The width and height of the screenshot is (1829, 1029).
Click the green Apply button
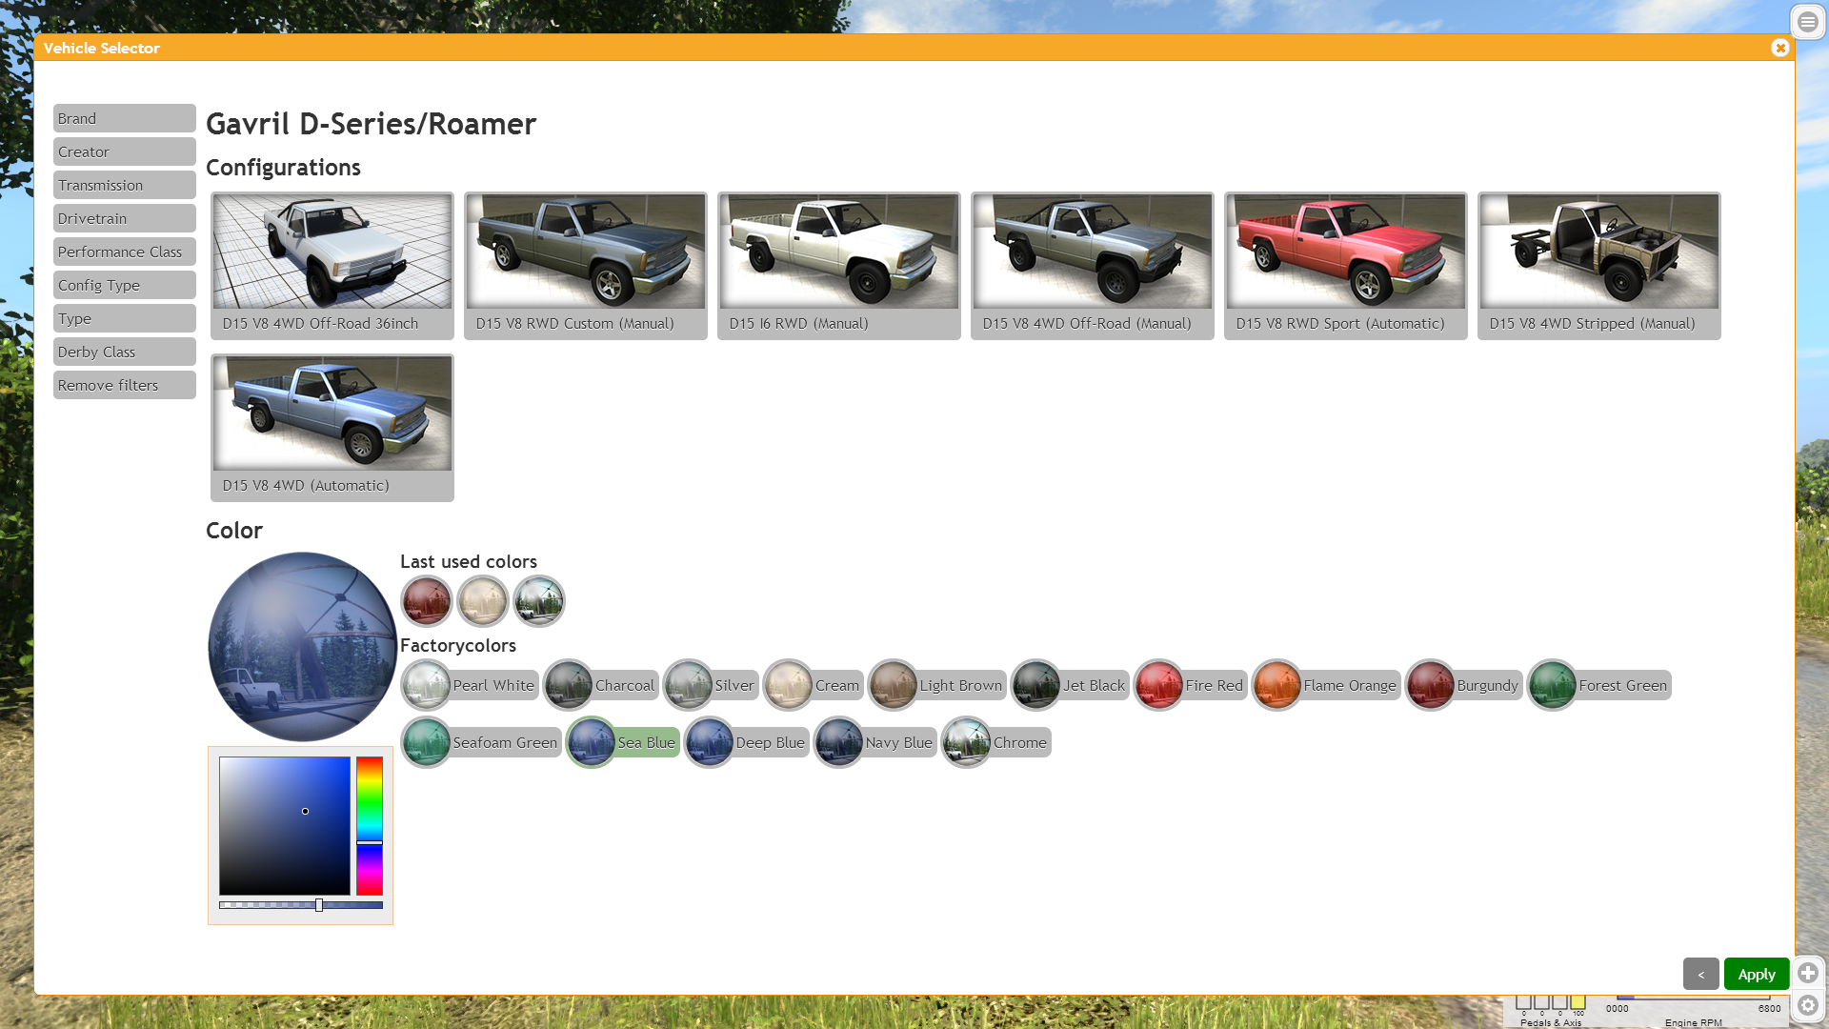(x=1757, y=974)
